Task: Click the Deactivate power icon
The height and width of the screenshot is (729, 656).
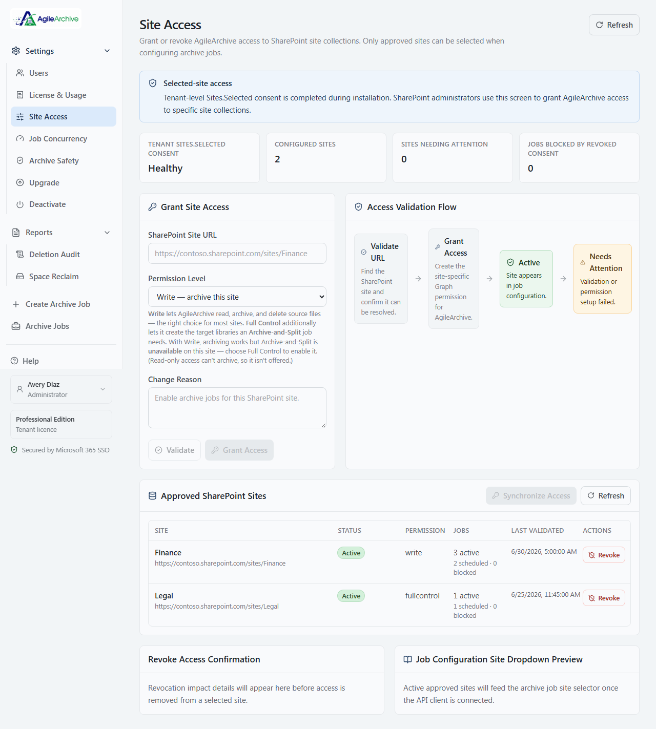Action: point(20,204)
